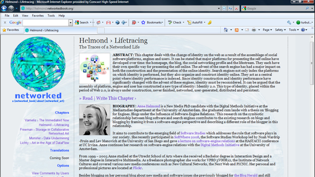Click the compatibility view icon beside address bar
Viewport: 315px width, 177px height.
tap(224, 8)
